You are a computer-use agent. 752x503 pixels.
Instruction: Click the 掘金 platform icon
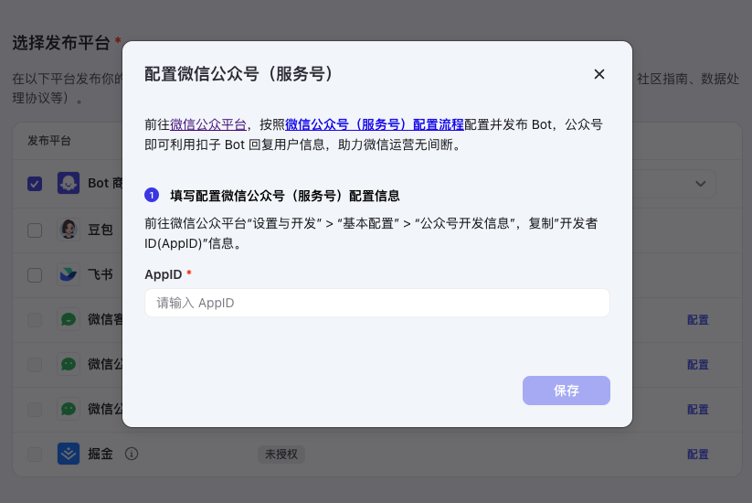(69, 454)
